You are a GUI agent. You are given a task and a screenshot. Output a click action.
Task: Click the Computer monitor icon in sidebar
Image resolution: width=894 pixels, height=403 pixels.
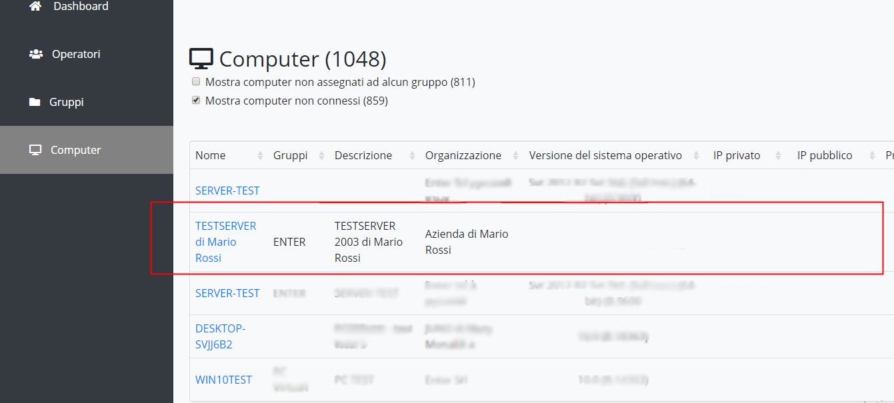36,150
